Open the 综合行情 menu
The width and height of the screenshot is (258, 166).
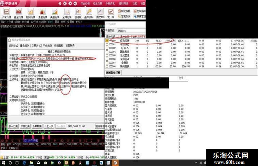tap(85, 4)
